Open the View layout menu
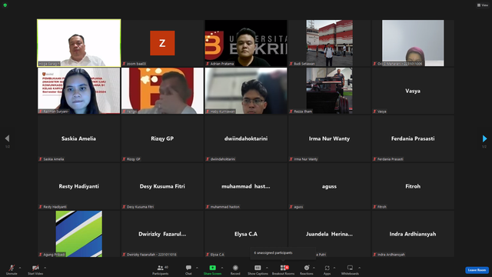This screenshot has height=277, width=492. 483,5
